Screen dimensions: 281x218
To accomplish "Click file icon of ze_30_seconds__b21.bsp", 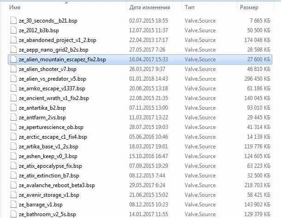I will click(13, 21).
